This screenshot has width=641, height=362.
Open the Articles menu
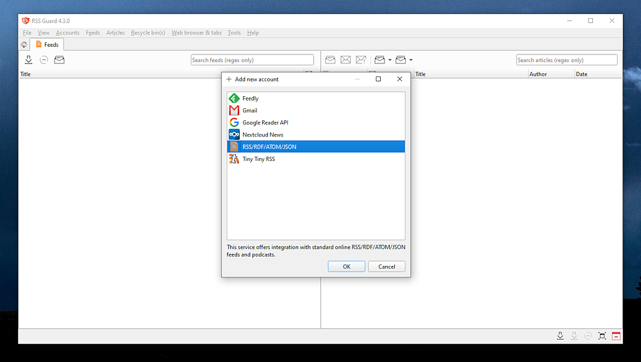pyautogui.click(x=115, y=33)
